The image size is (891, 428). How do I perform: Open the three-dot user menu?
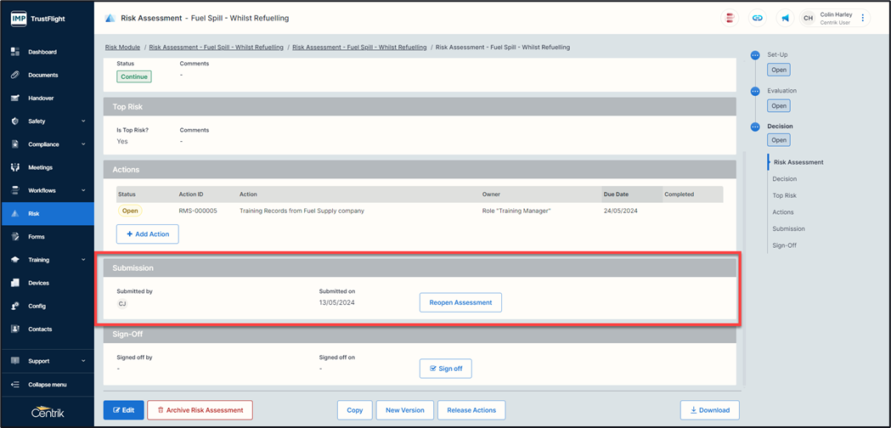(x=863, y=18)
